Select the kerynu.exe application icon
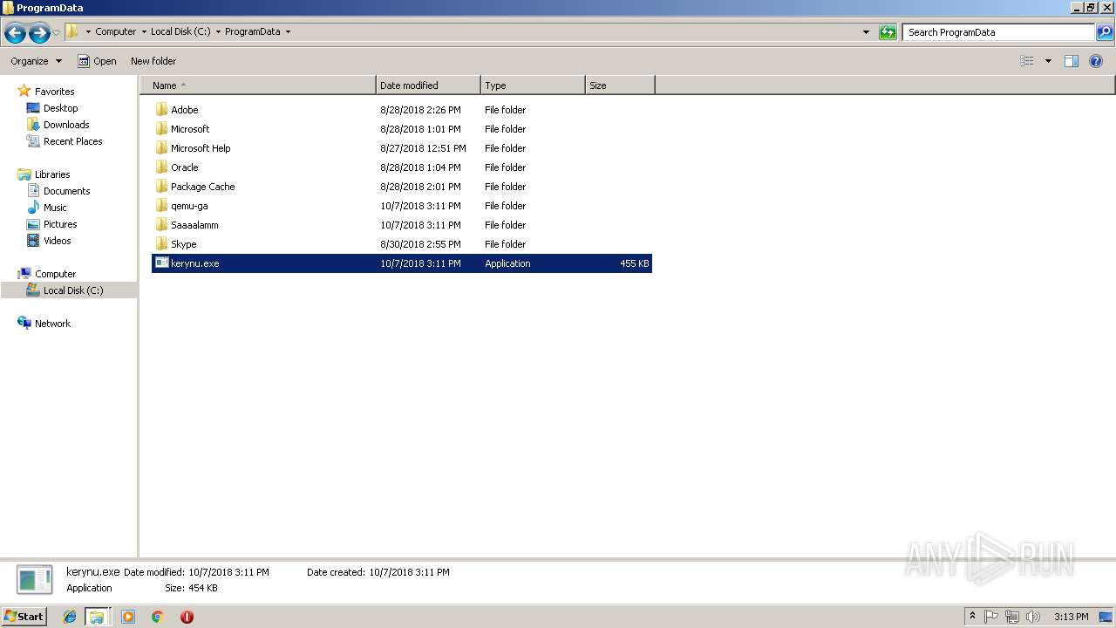This screenshot has height=628, width=1116. [x=161, y=263]
